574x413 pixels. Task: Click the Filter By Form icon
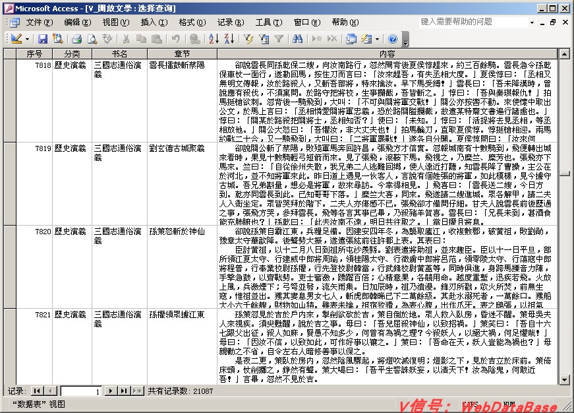point(264,38)
